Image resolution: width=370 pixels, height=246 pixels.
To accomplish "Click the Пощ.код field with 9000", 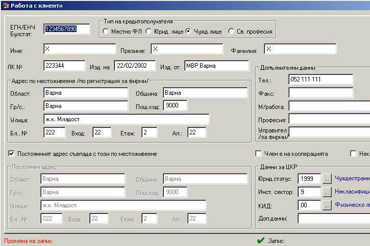I will point(176,105).
